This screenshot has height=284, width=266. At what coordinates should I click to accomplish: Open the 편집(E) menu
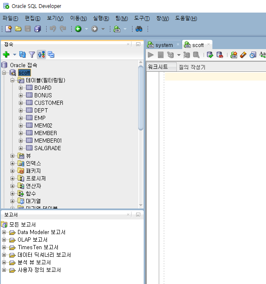tap(33, 18)
